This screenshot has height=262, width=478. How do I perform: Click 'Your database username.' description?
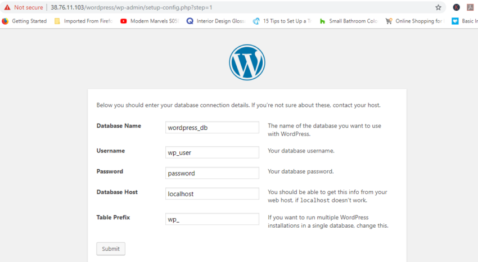(301, 151)
